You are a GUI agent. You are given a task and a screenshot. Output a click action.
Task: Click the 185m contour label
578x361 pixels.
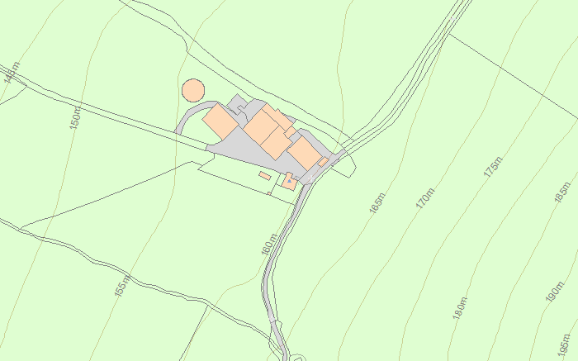(x=562, y=192)
